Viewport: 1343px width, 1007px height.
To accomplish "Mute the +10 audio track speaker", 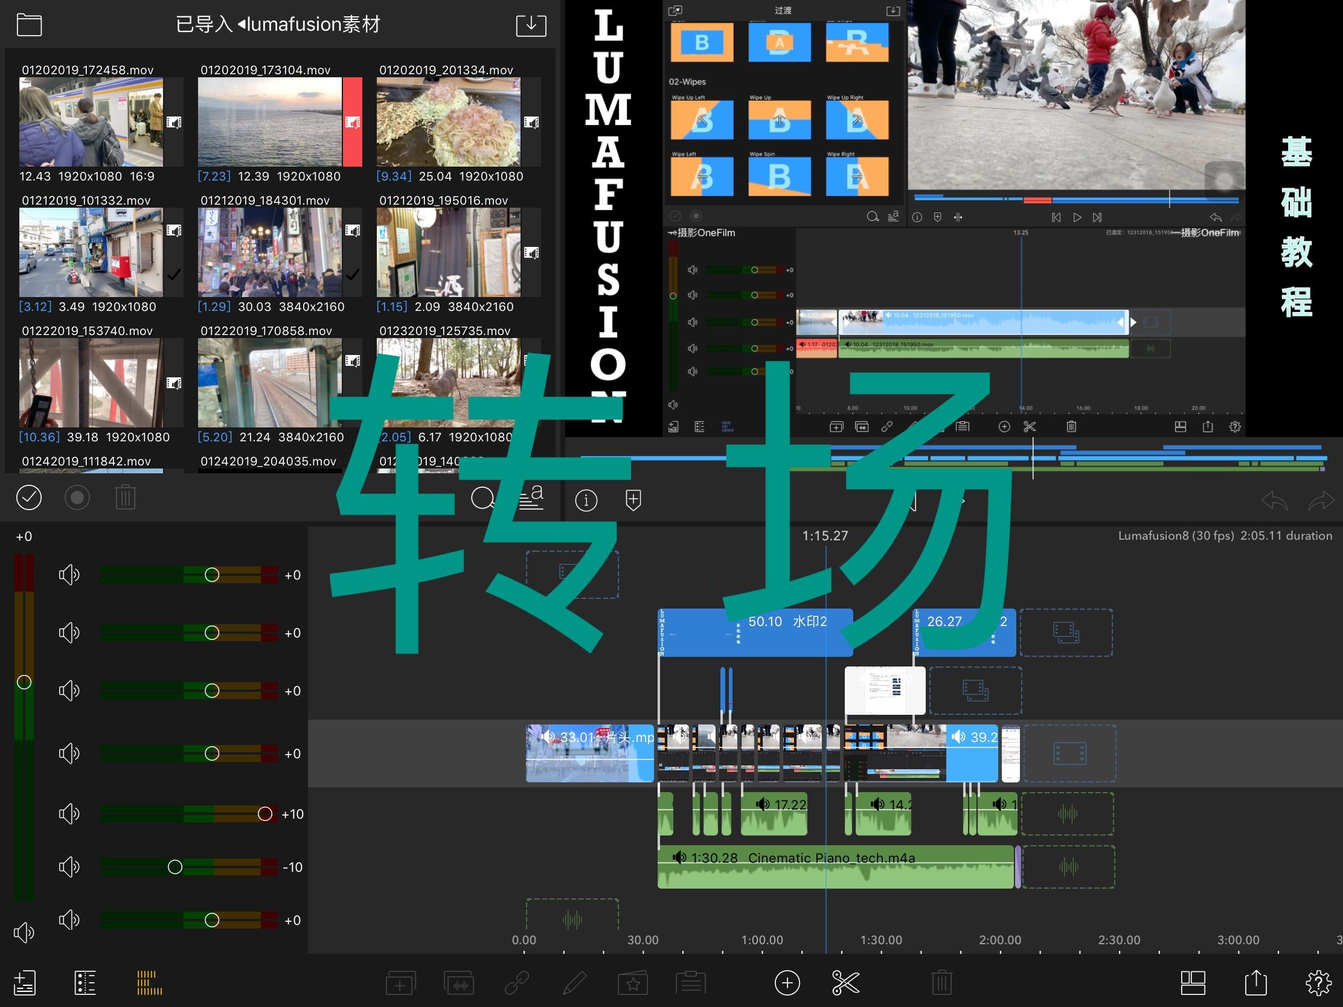I will pos(69,813).
